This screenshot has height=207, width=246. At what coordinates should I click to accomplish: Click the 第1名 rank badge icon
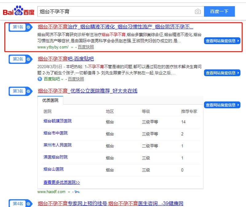pos(21,27)
